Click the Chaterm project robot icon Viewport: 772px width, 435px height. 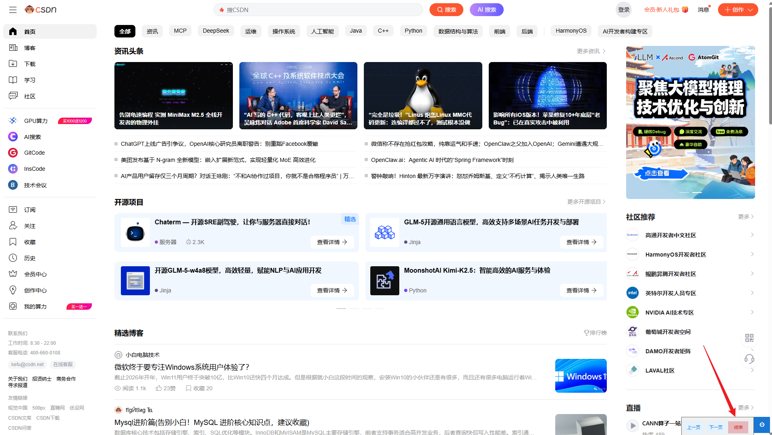pyautogui.click(x=135, y=232)
